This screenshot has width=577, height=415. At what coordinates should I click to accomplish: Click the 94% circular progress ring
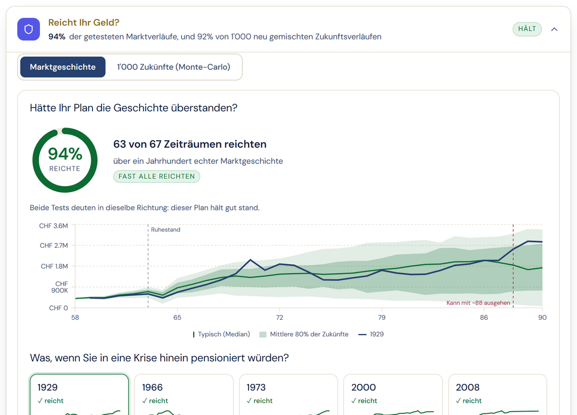(x=65, y=160)
